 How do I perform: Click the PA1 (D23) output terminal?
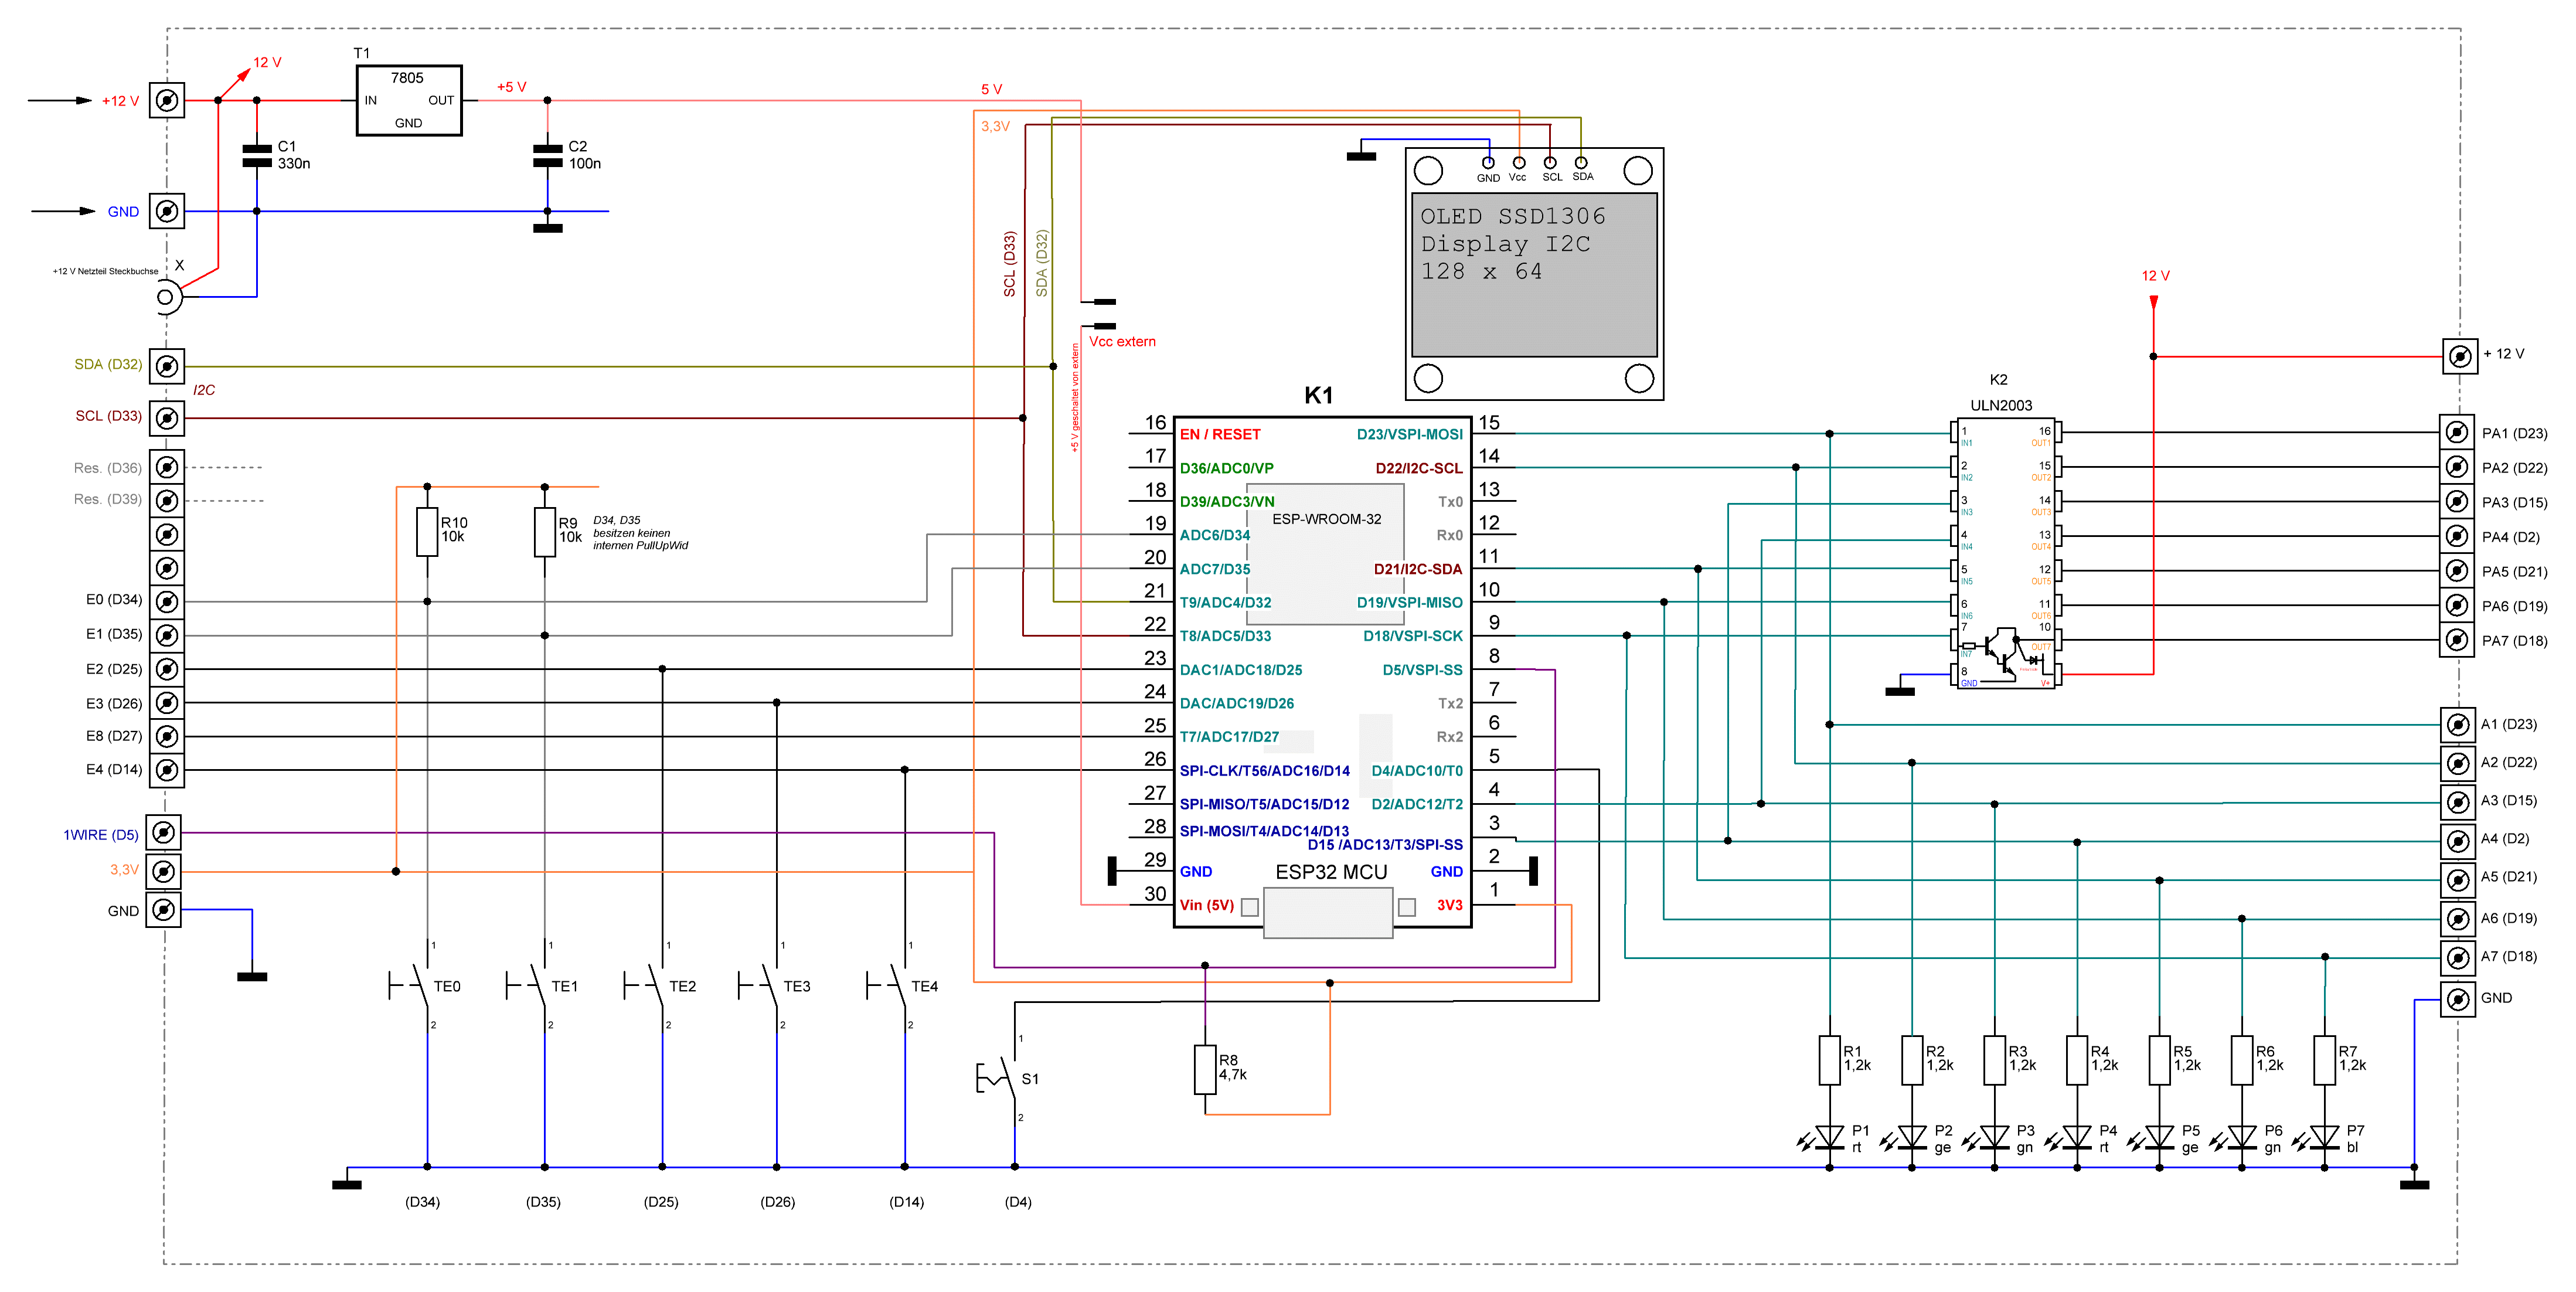pyautogui.click(x=2456, y=432)
